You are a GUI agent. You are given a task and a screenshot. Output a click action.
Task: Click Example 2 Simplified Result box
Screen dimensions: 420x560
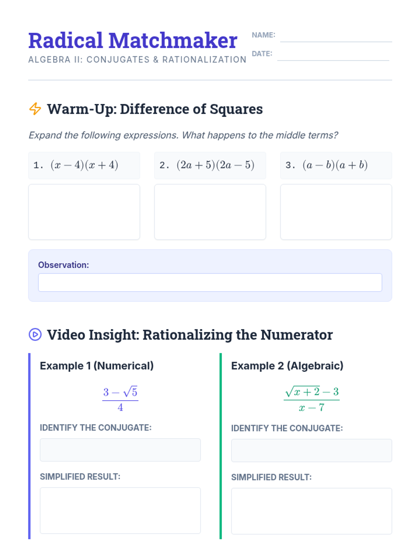point(311,511)
